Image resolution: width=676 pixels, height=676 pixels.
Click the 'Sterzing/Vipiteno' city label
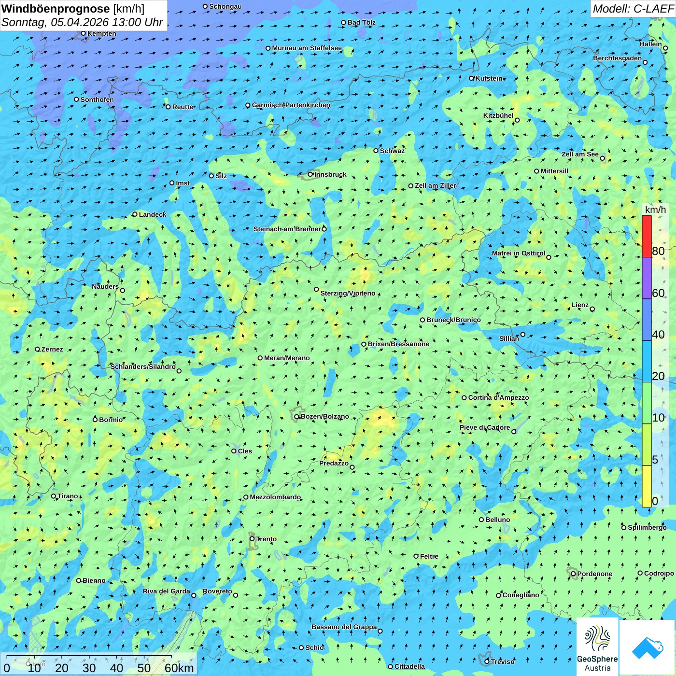click(348, 293)
